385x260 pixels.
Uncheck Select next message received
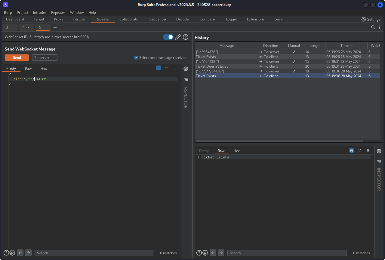click(136, 58)
